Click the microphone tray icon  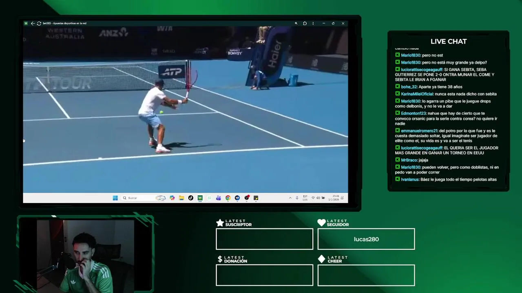pos(297,198)
